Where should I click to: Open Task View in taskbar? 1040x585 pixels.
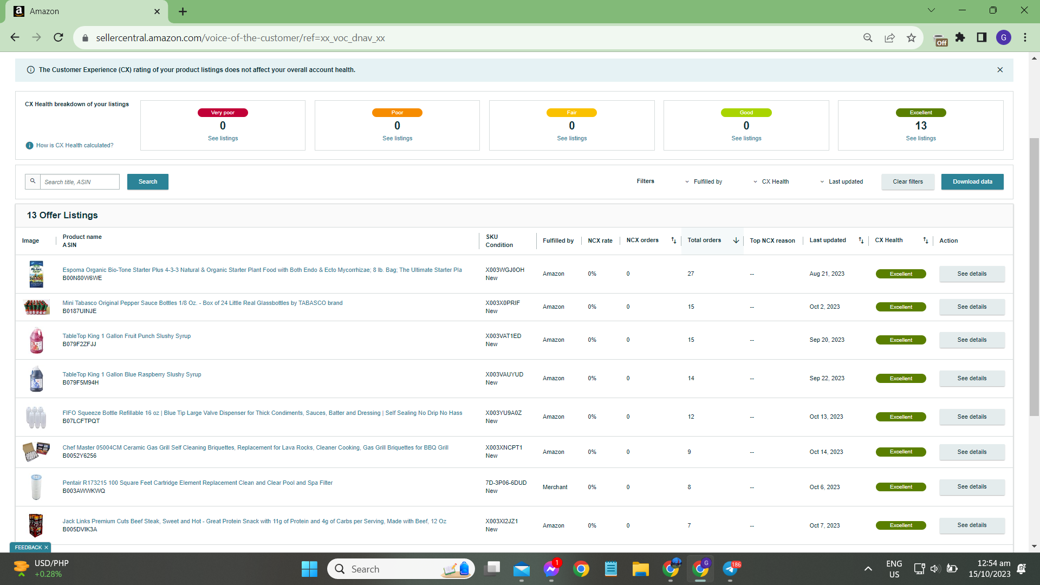click(x=492, y=569)
